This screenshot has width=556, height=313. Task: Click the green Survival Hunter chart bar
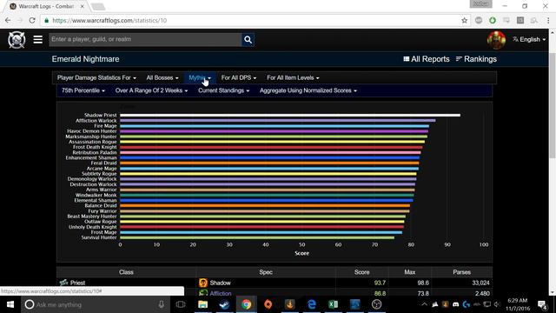click(257, 237)
